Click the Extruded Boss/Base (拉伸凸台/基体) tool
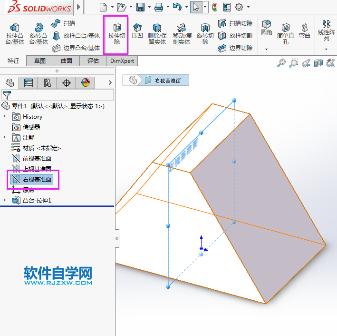The height and width of the screenshot is (336, 337). click(15, 34)
